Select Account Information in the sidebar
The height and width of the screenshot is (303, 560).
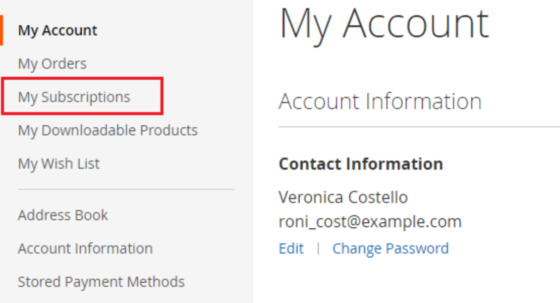pyautogui.click(x=85, y=248)
